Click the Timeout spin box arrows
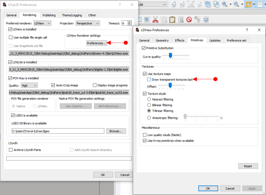 click(129, 23)
